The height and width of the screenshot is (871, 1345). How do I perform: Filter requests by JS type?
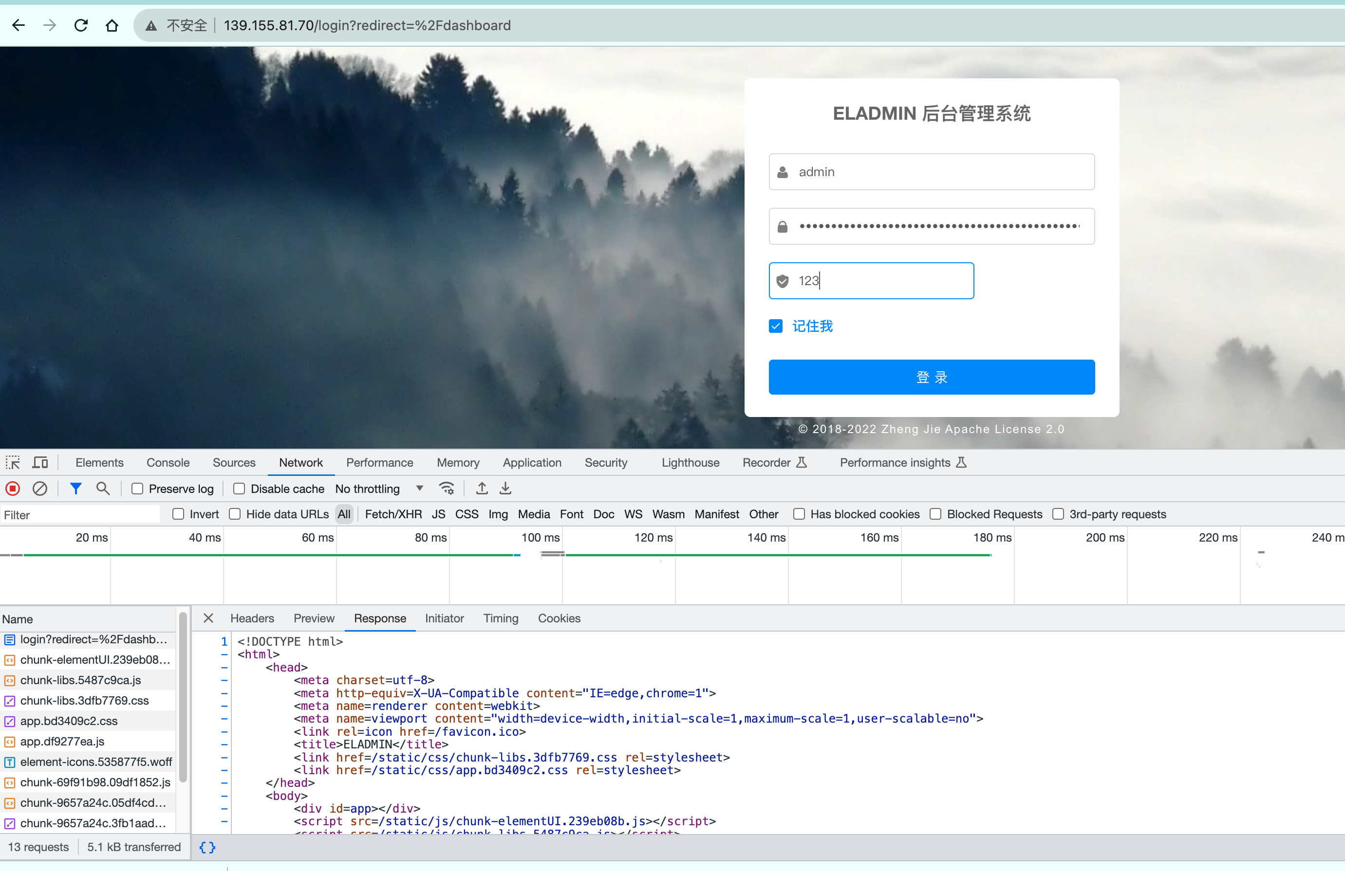[x=439, y=514]
